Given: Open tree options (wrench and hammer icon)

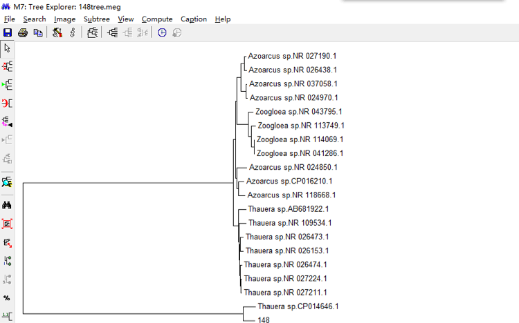Looking at the screenshot, I should (x=57, y=32).
